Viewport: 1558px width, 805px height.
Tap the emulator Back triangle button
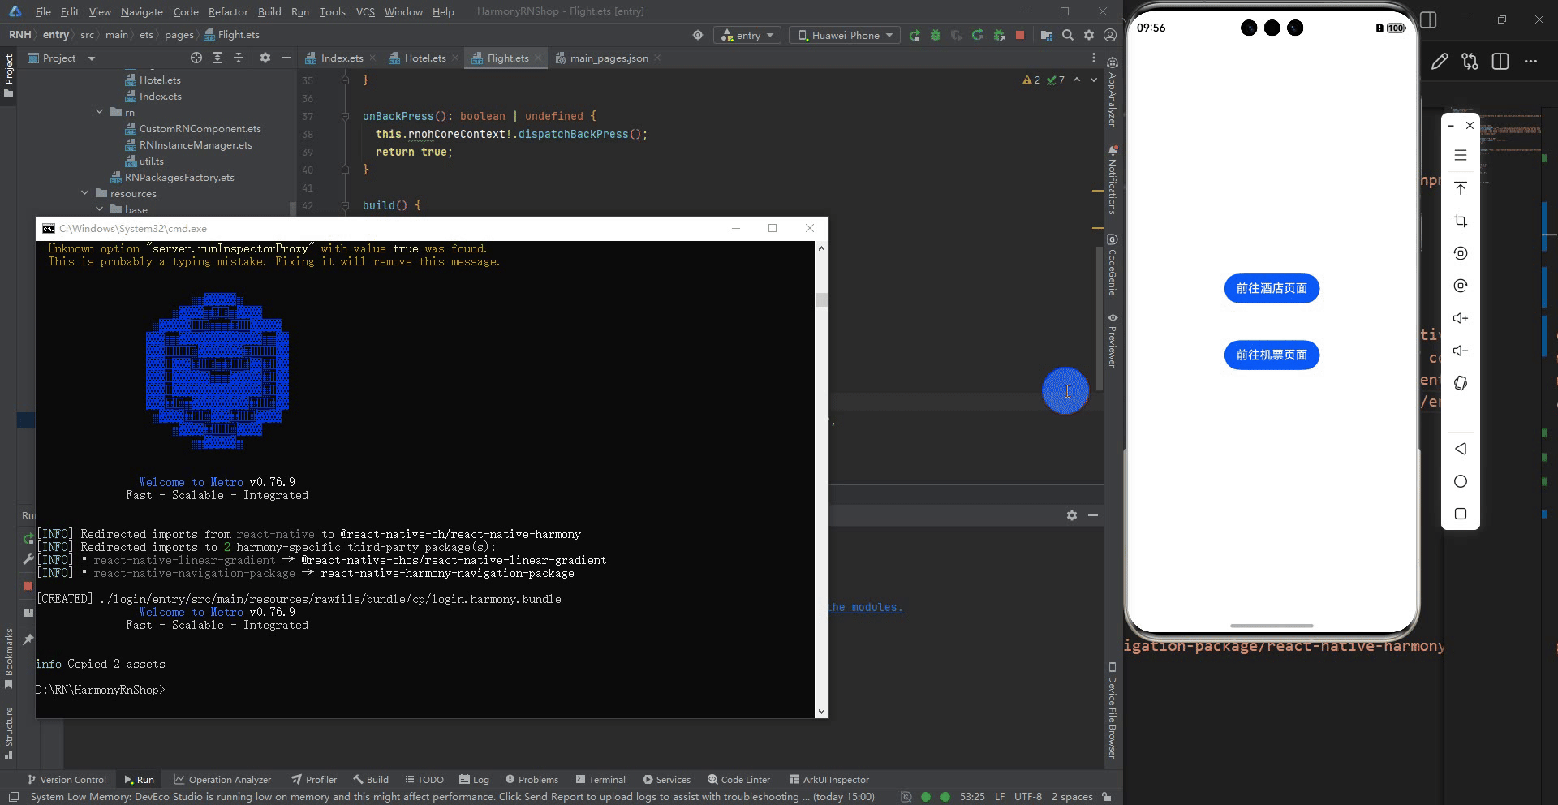1461,449
